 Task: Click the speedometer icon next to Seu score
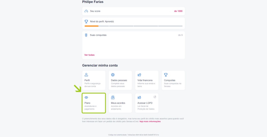[x=86, y=11]
